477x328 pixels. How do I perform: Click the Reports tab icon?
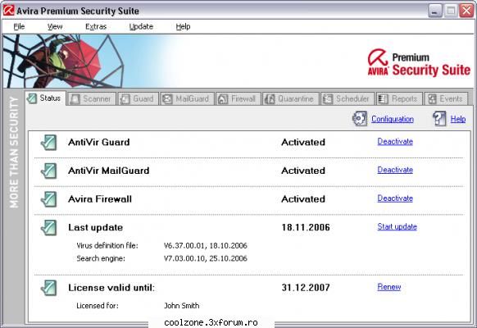pos(383,99)
